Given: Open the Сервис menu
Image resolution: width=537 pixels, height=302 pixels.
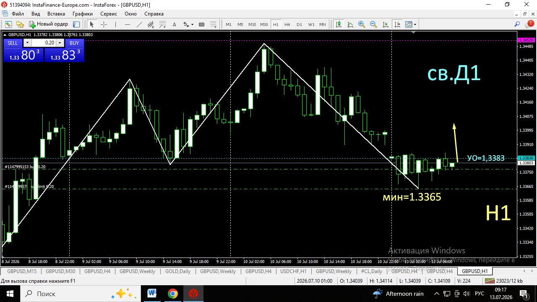Looking at the screenshot, I should [x=109, y=14].
